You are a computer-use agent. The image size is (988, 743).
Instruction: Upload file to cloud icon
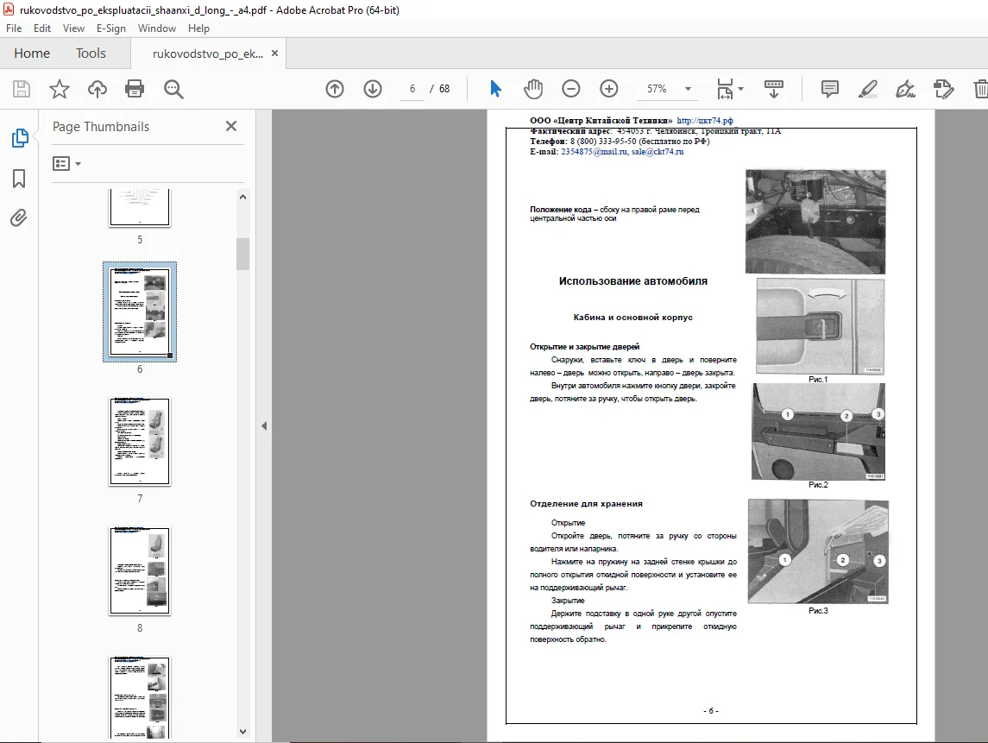[x=97, y=89]
